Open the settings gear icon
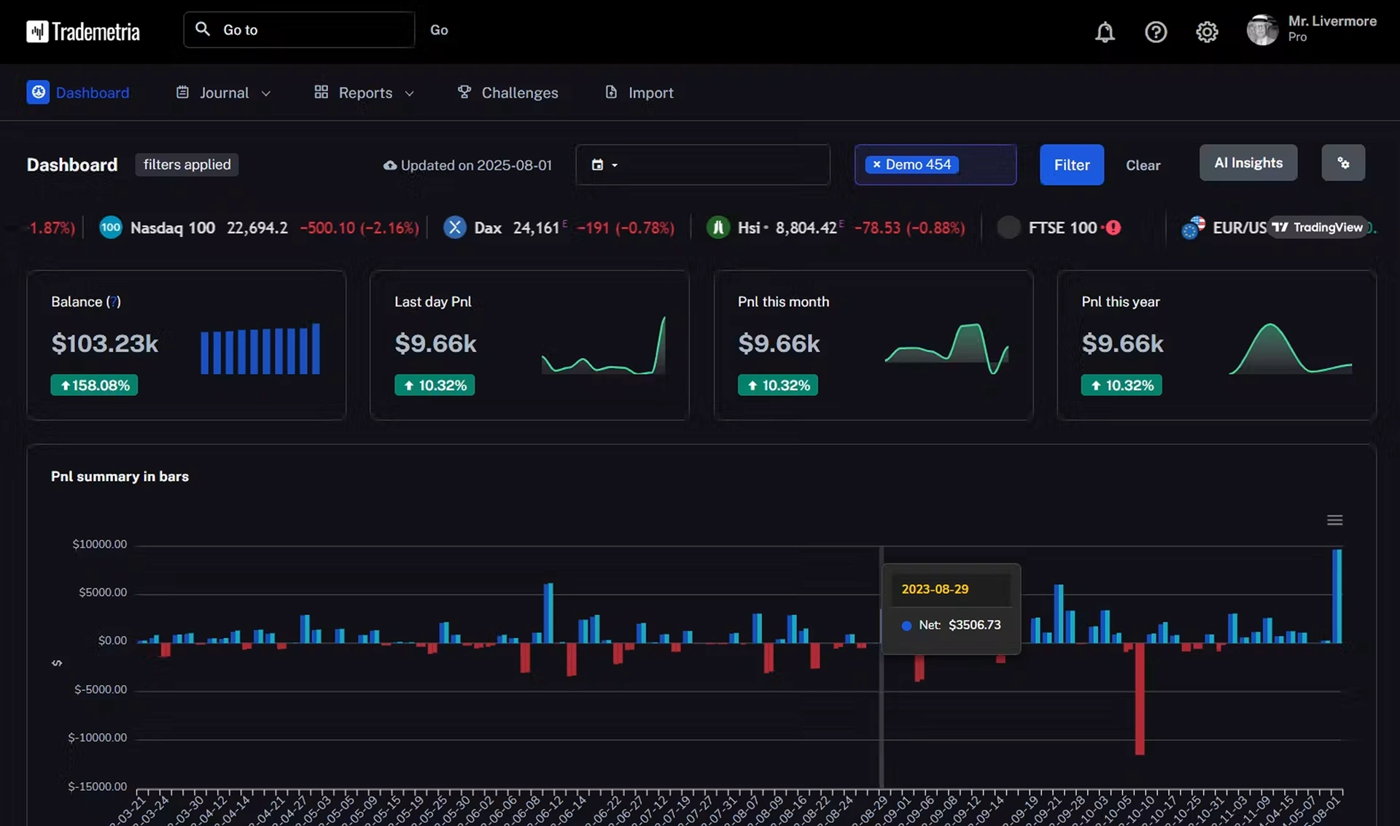The width and height of the screenshot is (1400, 826). tap(1207, 32)
